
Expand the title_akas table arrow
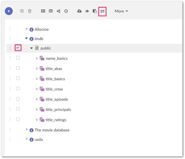pos(37,69)
